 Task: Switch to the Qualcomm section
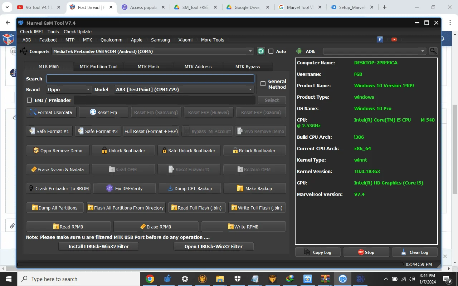click(x=111, y=40)
